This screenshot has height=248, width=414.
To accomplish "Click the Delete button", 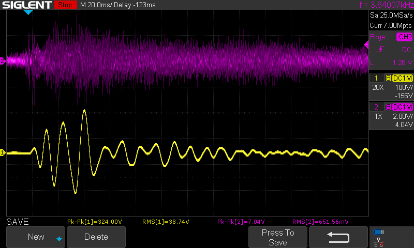I will point(96,237).
